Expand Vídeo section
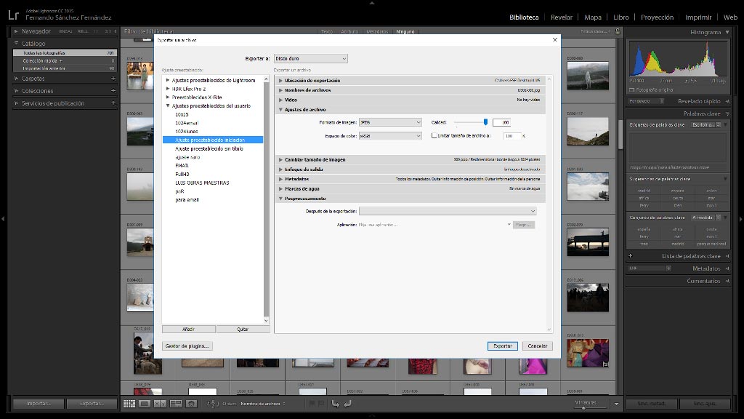Image resolution: width=744 pixels, height=419 pixels. click(281, 100)
